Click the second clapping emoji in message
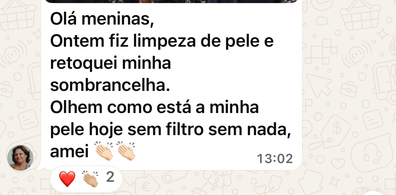Screen dimensions: 396x195 [126, 151]
